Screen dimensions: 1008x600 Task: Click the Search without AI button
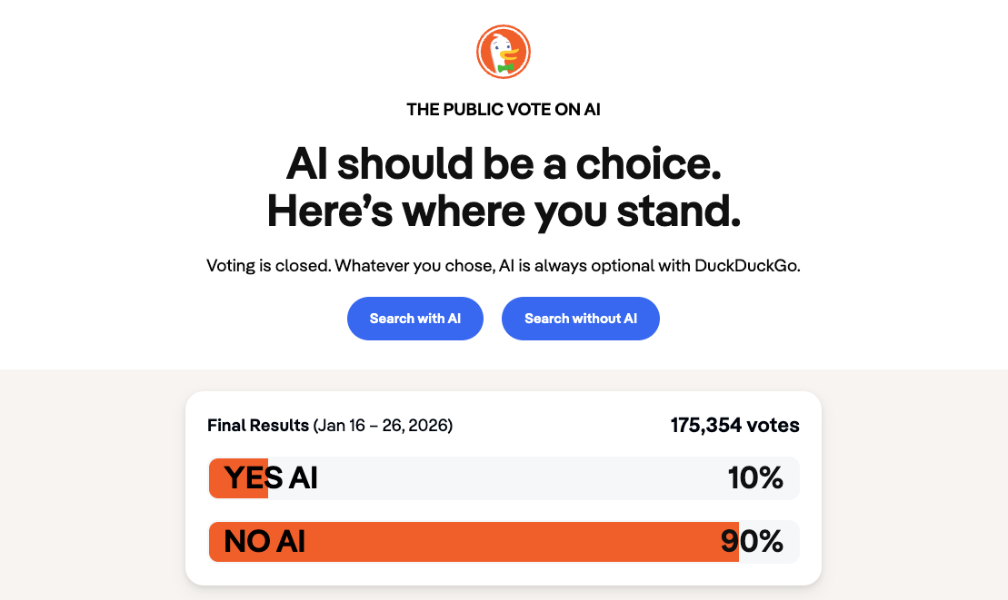point(580,319)
